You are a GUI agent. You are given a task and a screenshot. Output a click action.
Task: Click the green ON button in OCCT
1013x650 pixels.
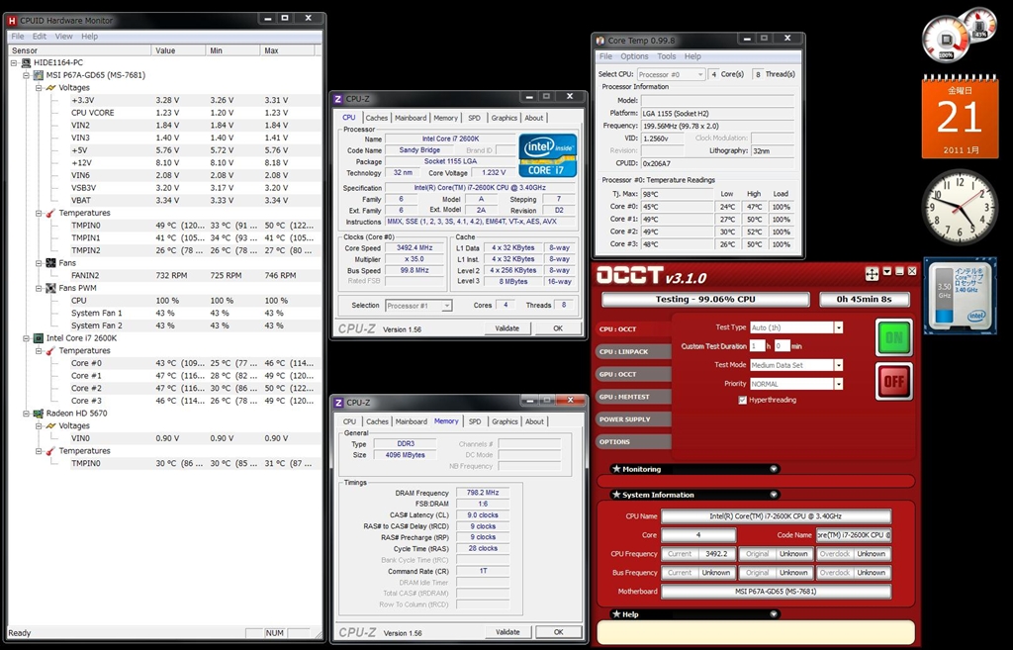[x=893, y=337]
